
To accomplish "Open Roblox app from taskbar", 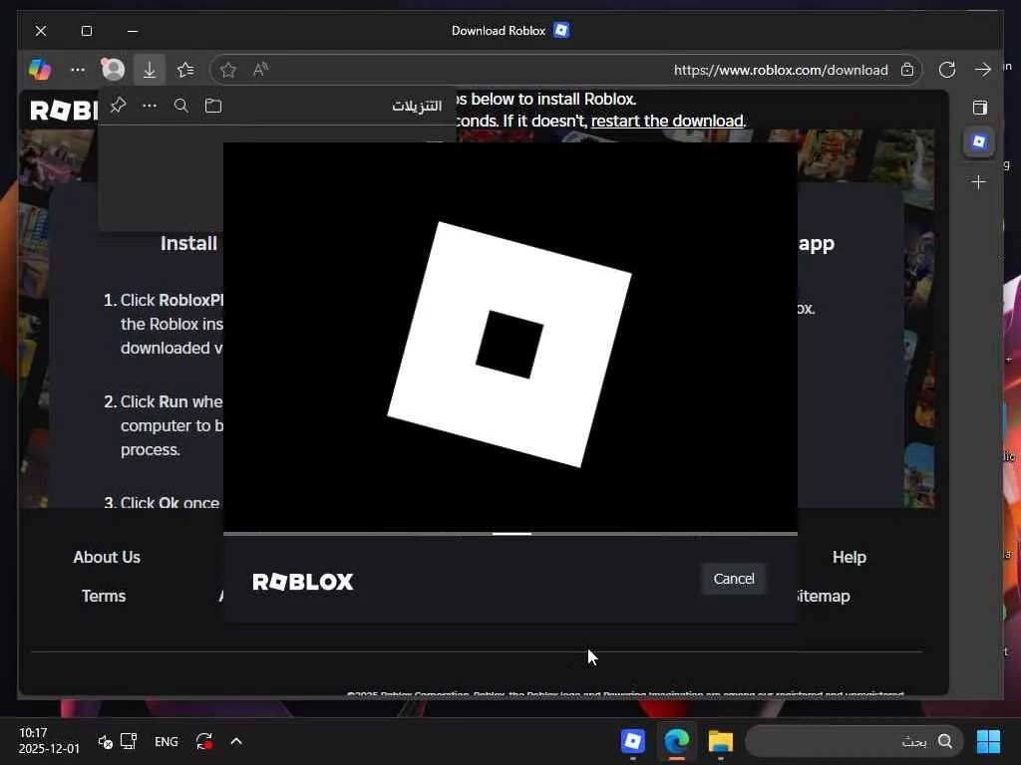I will click(x=633, y=741).
